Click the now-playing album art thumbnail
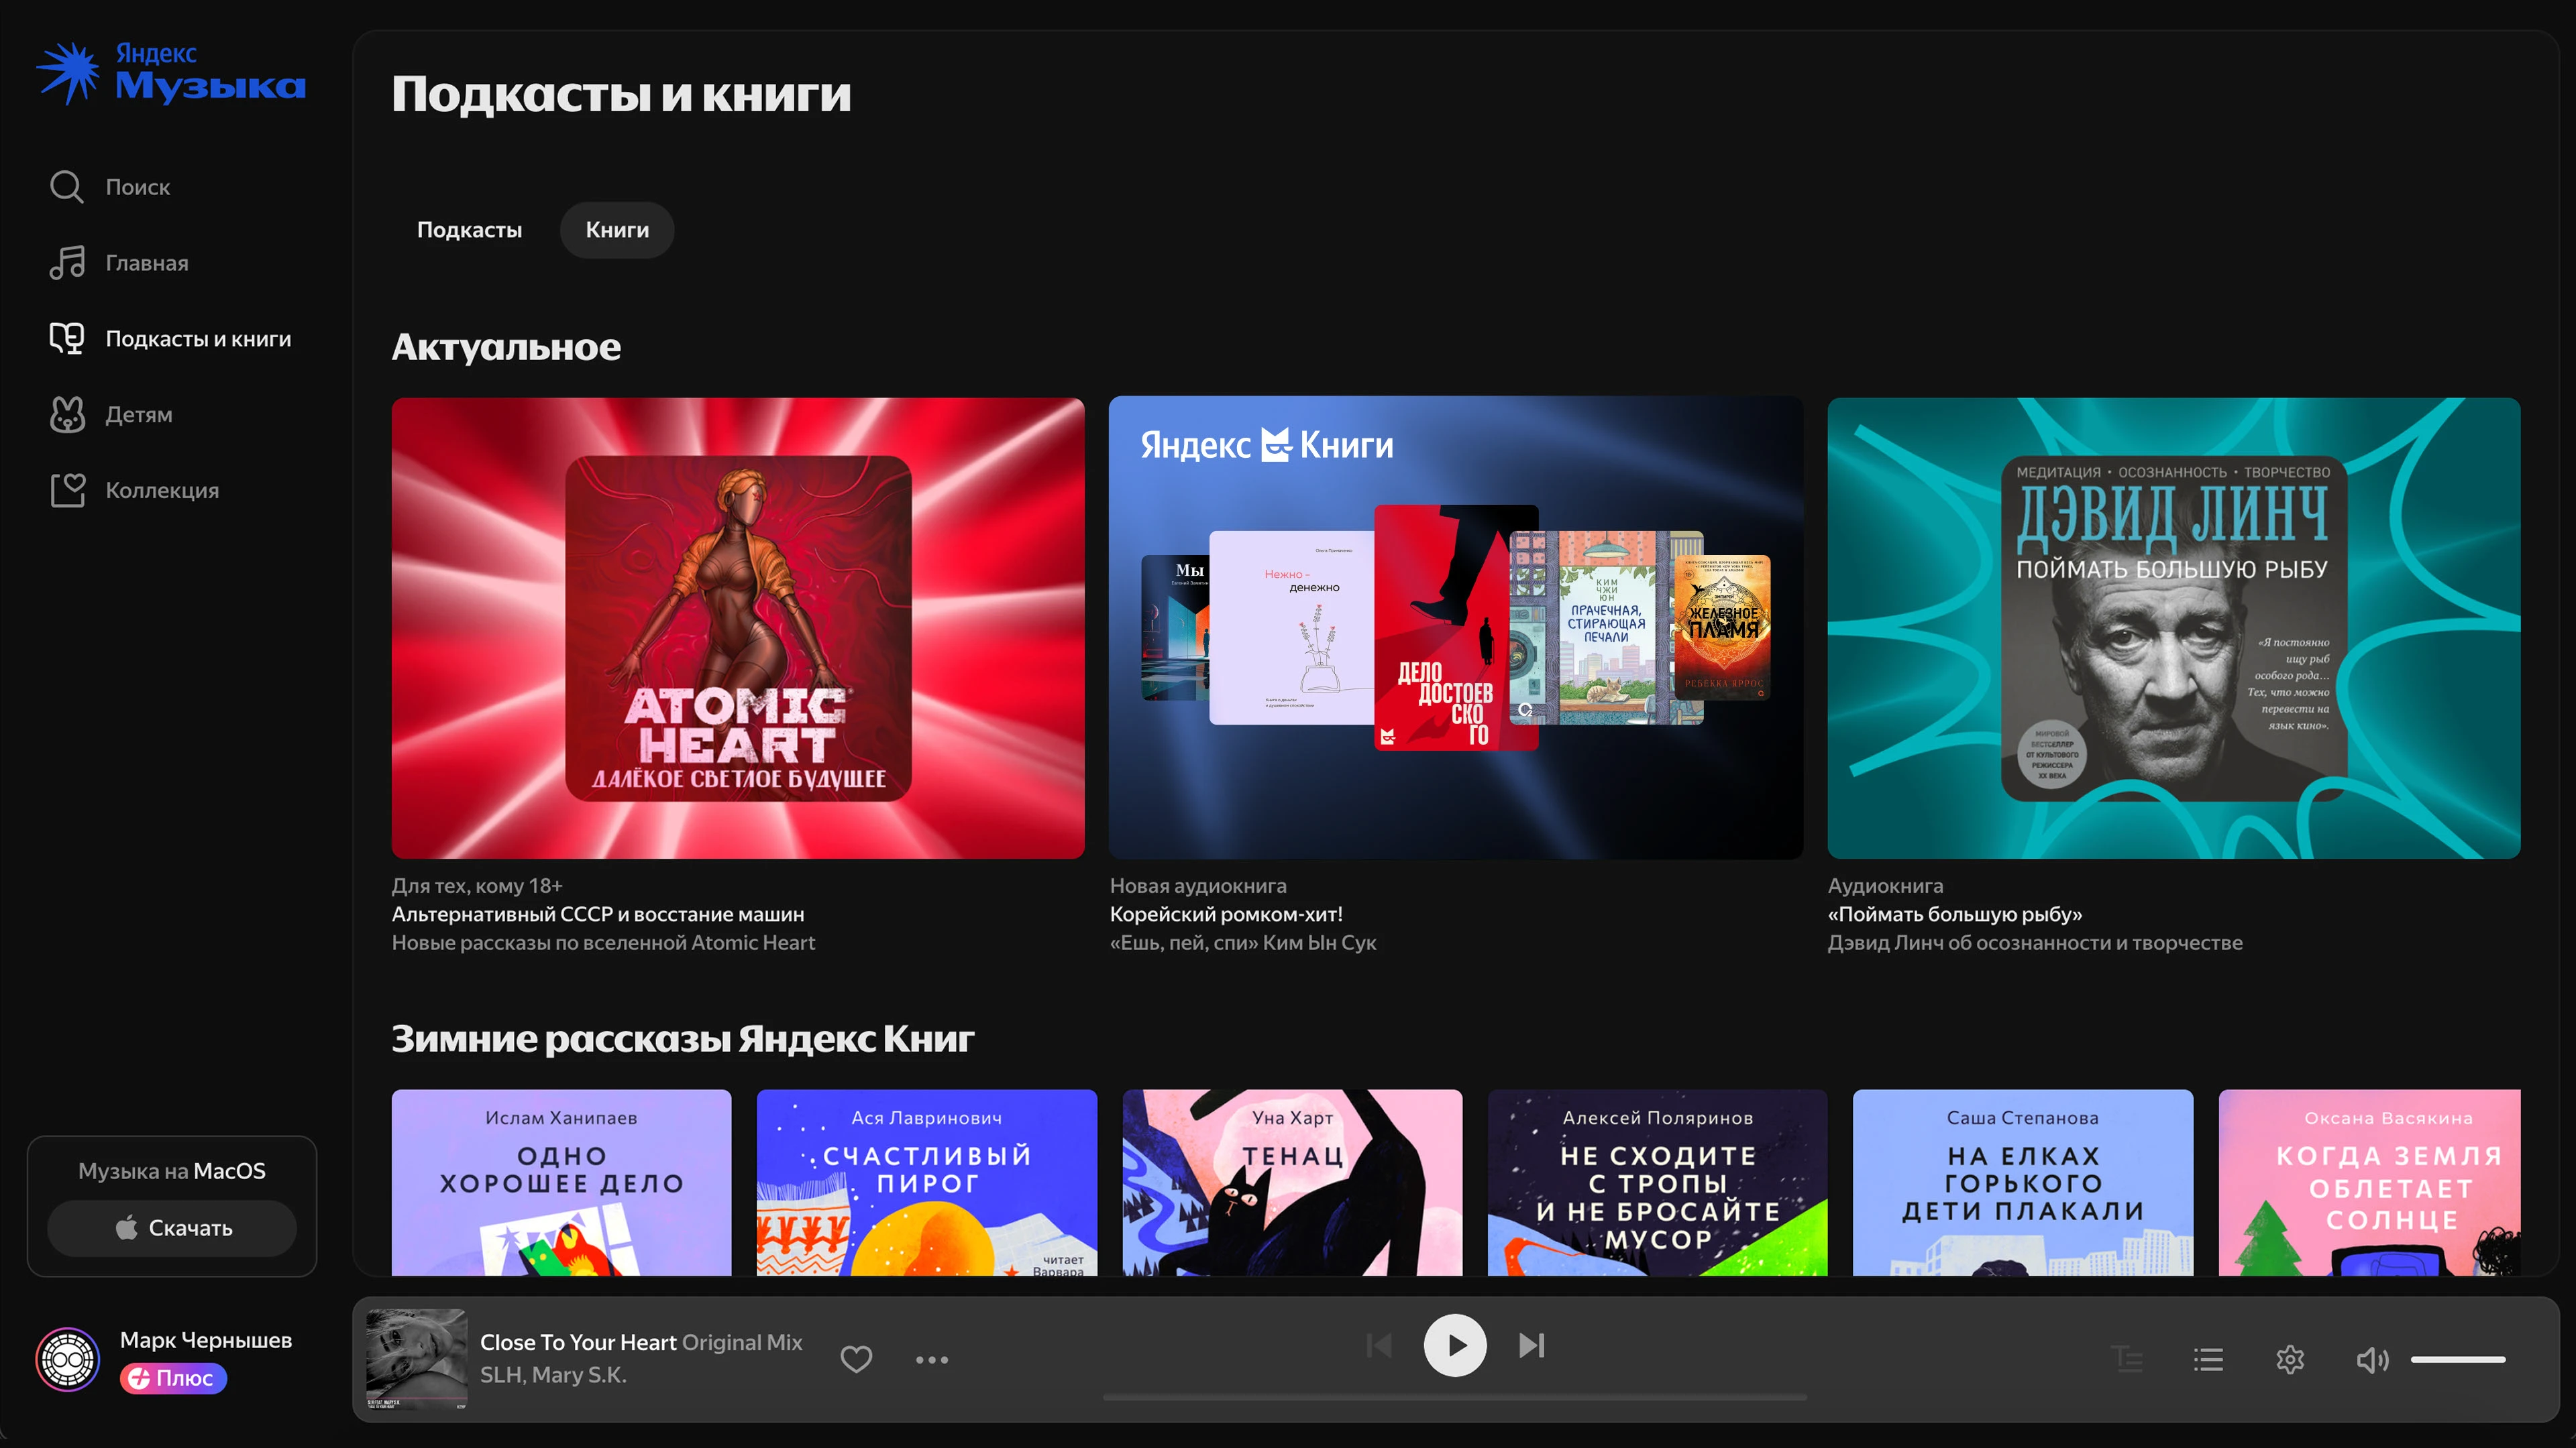The height and width of the screenshot is (1448, 2576). [417, 1359]
